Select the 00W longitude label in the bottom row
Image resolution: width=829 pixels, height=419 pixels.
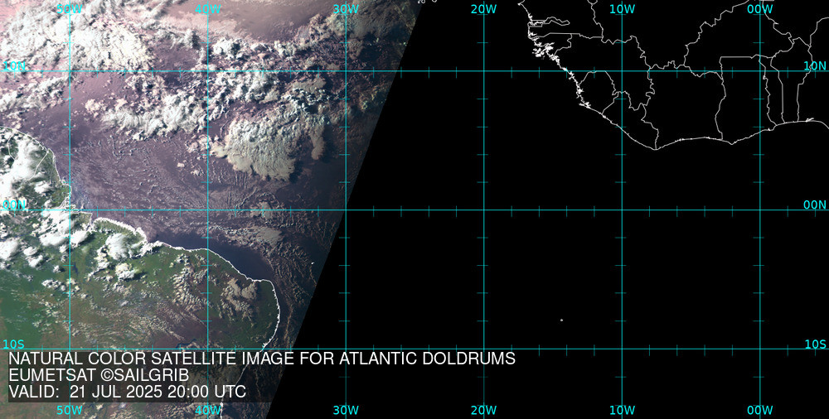pyautogui.click(x=759, y=410)
